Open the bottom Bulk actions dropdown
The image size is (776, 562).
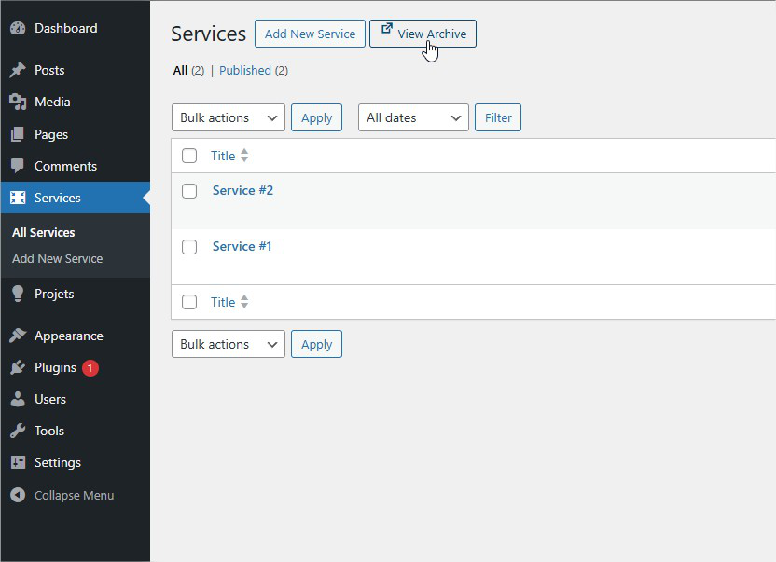pyautogui.click(x=229, y=344)
